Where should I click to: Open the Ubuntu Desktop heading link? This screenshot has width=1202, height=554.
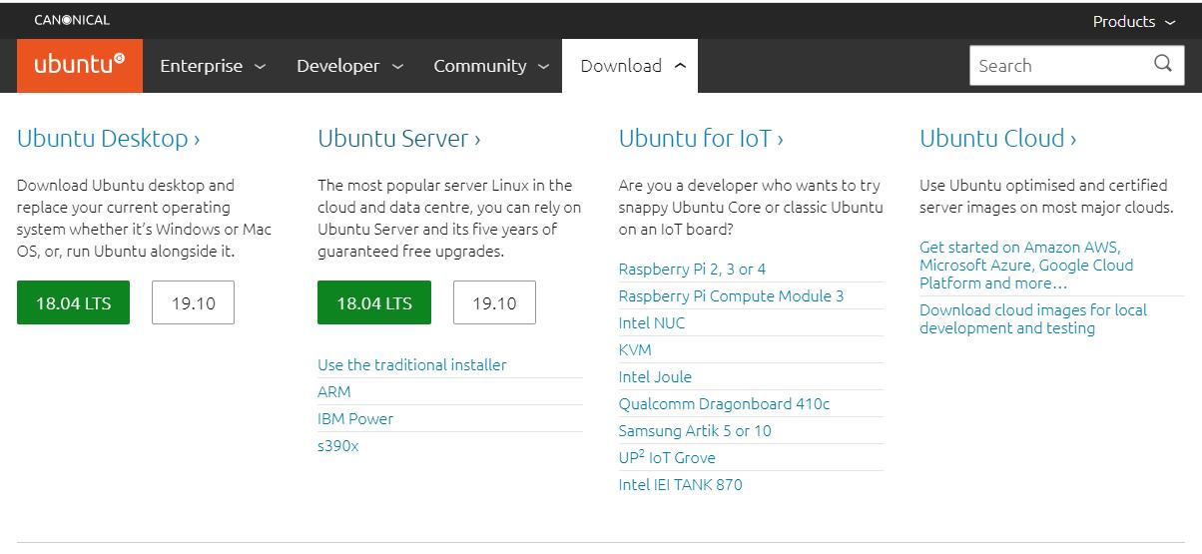click(108, 139)
